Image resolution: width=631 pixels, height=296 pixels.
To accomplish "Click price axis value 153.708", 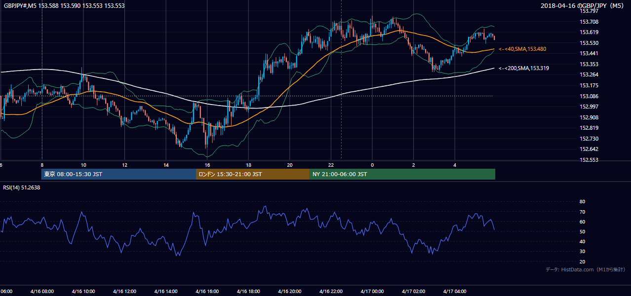I will 589,22.
